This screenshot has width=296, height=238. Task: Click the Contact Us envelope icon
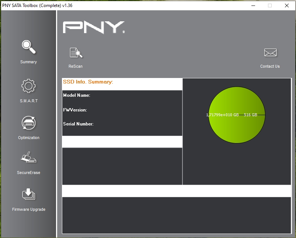270,52
